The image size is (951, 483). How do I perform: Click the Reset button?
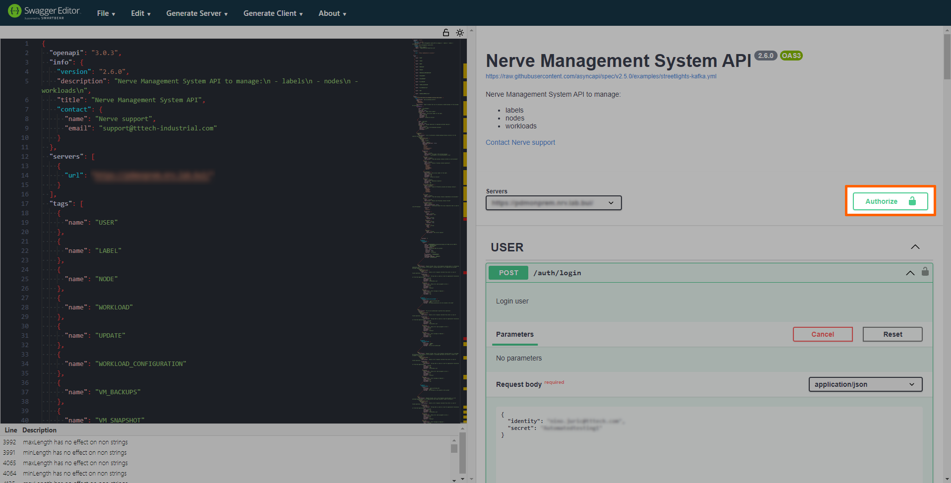(892, 334)
